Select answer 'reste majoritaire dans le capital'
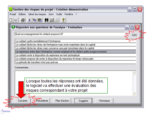The image size is (153, 115). 76,45
